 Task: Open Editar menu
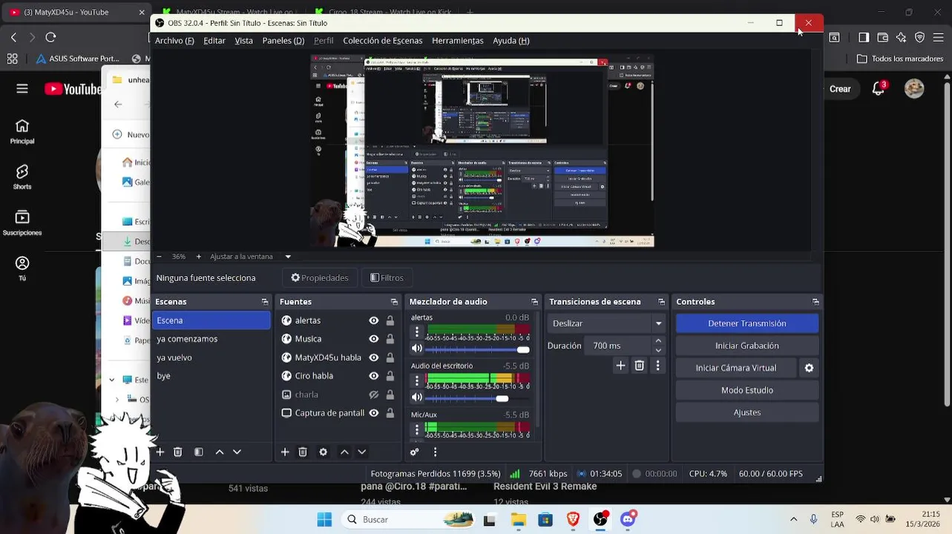[214, 41]
